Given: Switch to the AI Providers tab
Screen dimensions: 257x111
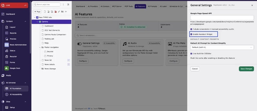Looking at the screenshot, I should click(x=93, y=6).
